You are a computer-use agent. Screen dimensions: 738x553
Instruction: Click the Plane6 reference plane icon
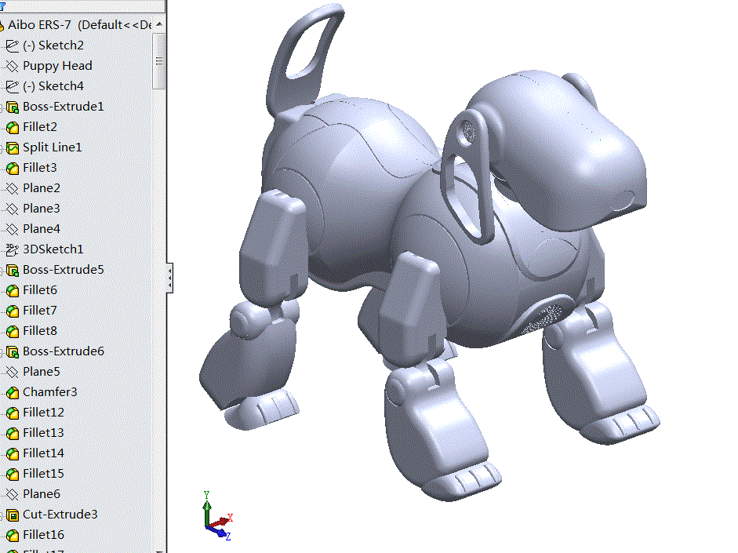[x=13, y=494]
